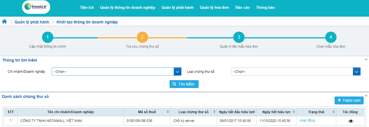Click Quản lý phát hành breadcrumb link
369x127 pixels.
[32, 22]
